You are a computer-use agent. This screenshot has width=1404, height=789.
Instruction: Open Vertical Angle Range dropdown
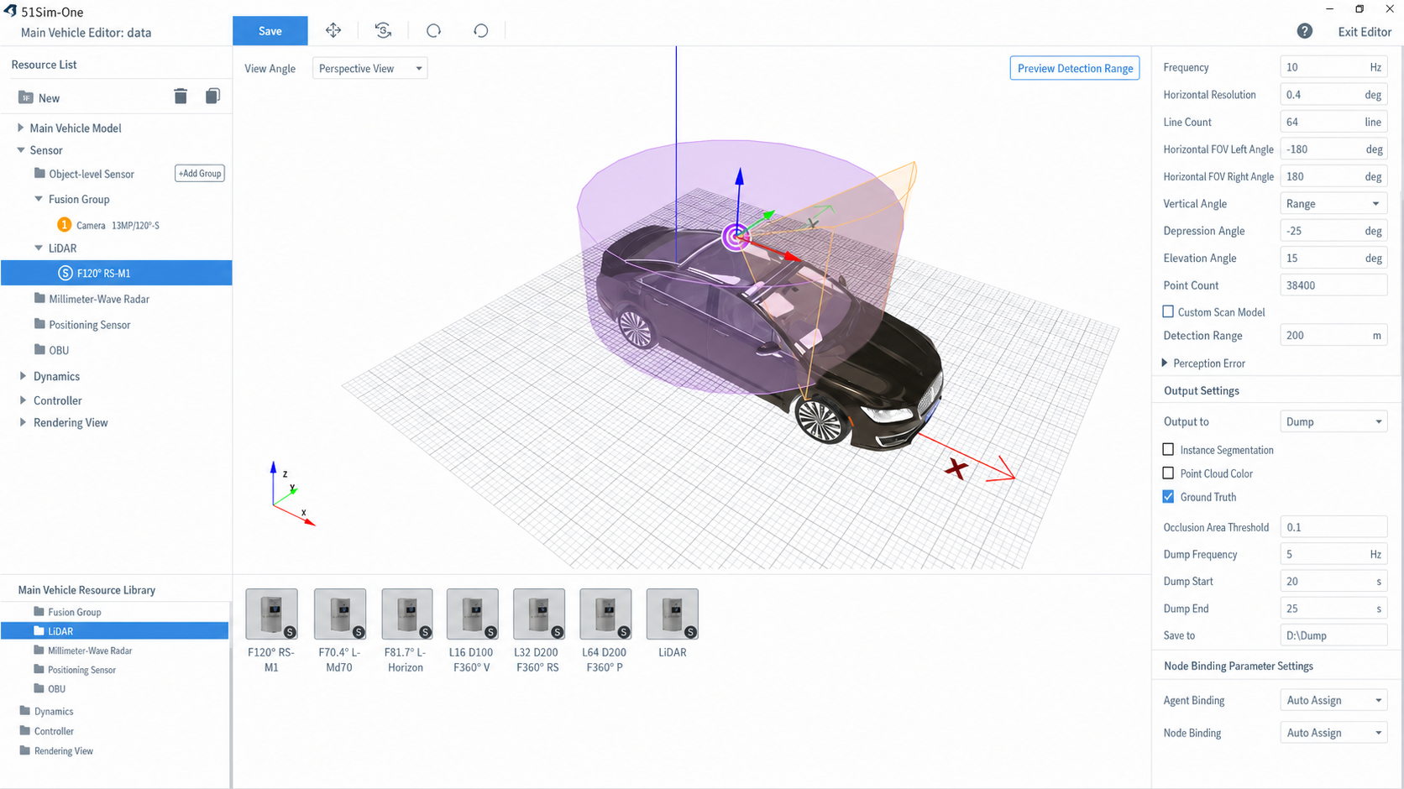1333,203
